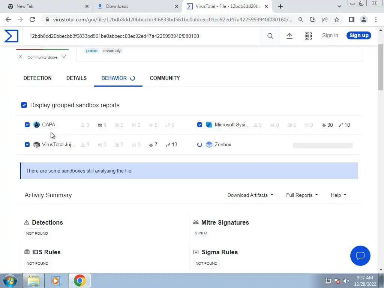Uncheck the Microsoft Sysinternals checkbox
384x288 pixels.
199,125
